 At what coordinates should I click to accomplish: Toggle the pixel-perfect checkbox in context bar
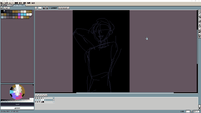coord(50,8)
